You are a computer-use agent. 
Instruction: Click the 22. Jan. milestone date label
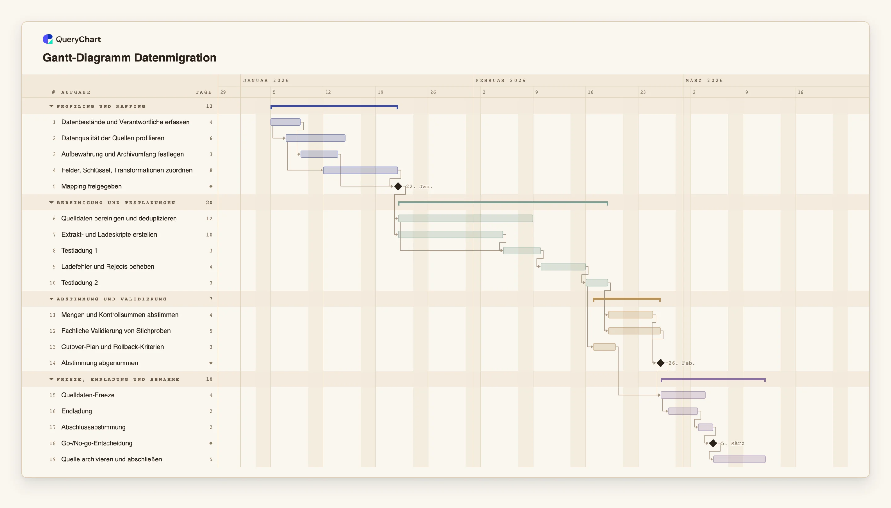419,187
